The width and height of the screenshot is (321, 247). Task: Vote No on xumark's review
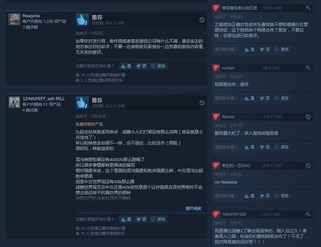click(264, 98)
